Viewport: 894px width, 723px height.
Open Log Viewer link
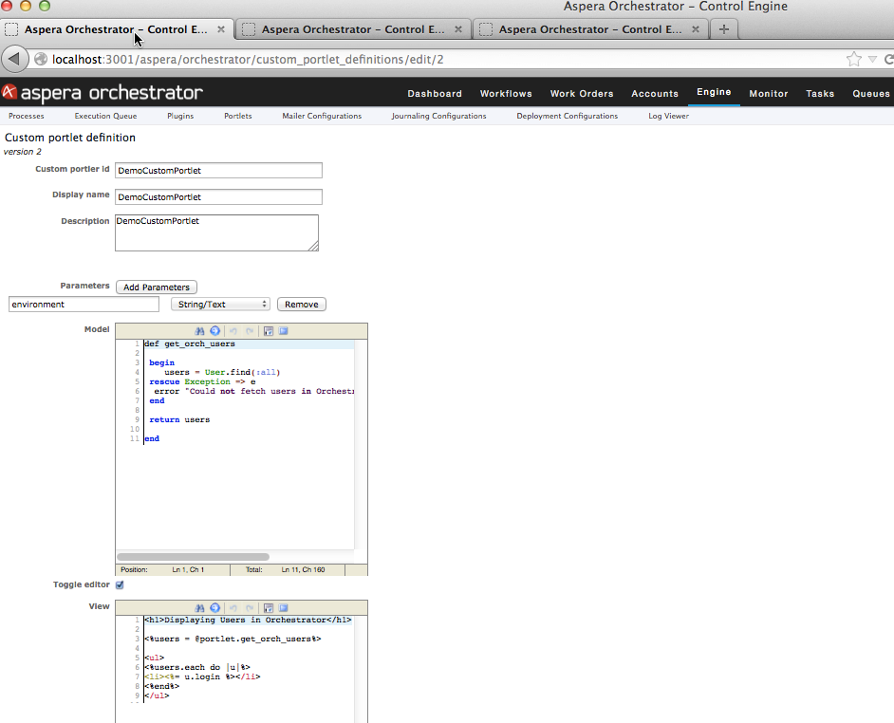[x=668, y=116]
